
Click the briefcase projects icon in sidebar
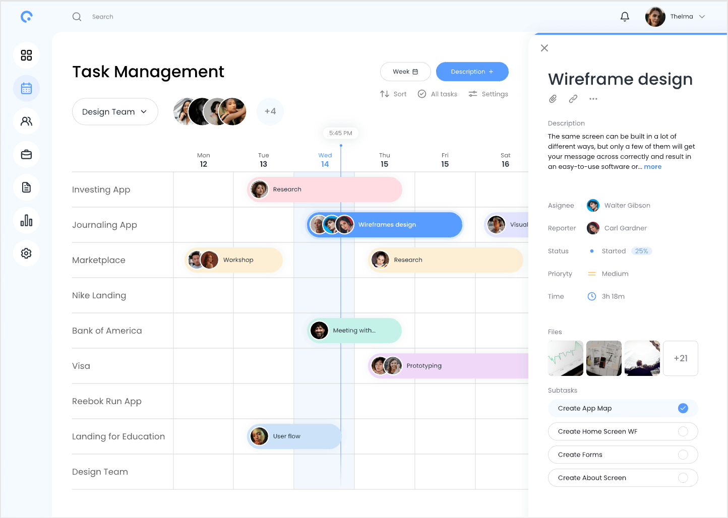26,155
